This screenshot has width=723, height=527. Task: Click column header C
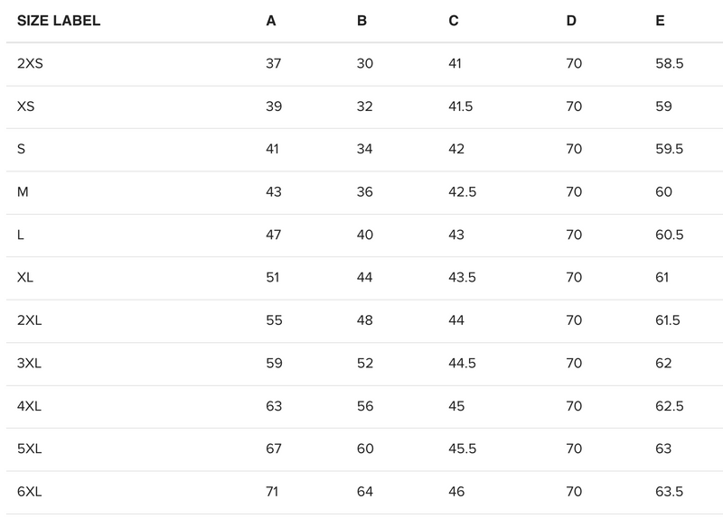[454, 21]
